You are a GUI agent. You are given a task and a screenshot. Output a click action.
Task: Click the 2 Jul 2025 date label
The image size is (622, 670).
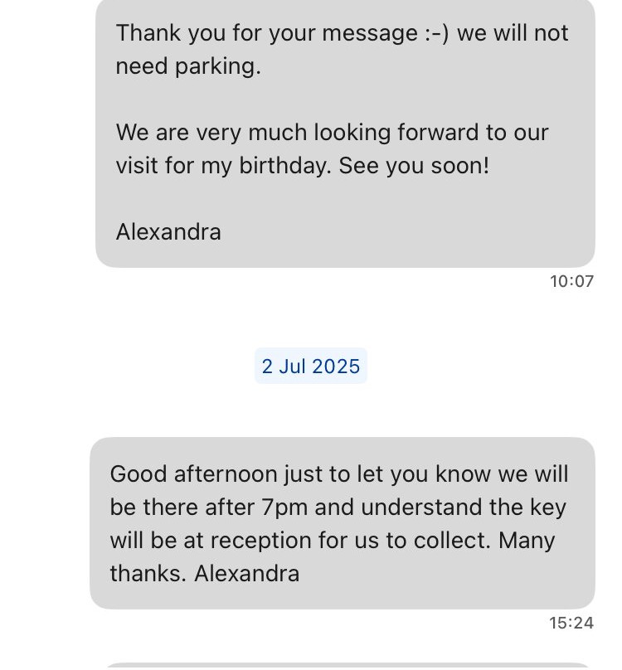coord(311,367)
